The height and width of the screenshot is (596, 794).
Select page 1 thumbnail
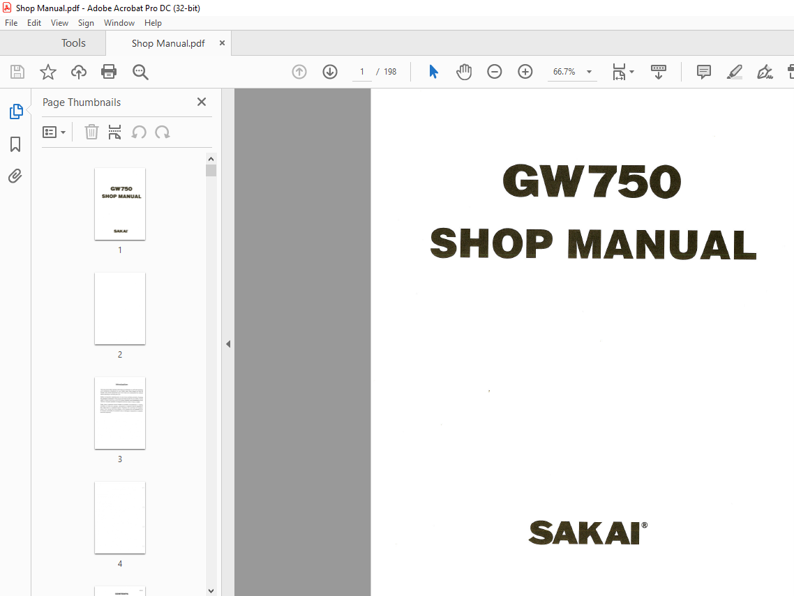pos(120,204)
